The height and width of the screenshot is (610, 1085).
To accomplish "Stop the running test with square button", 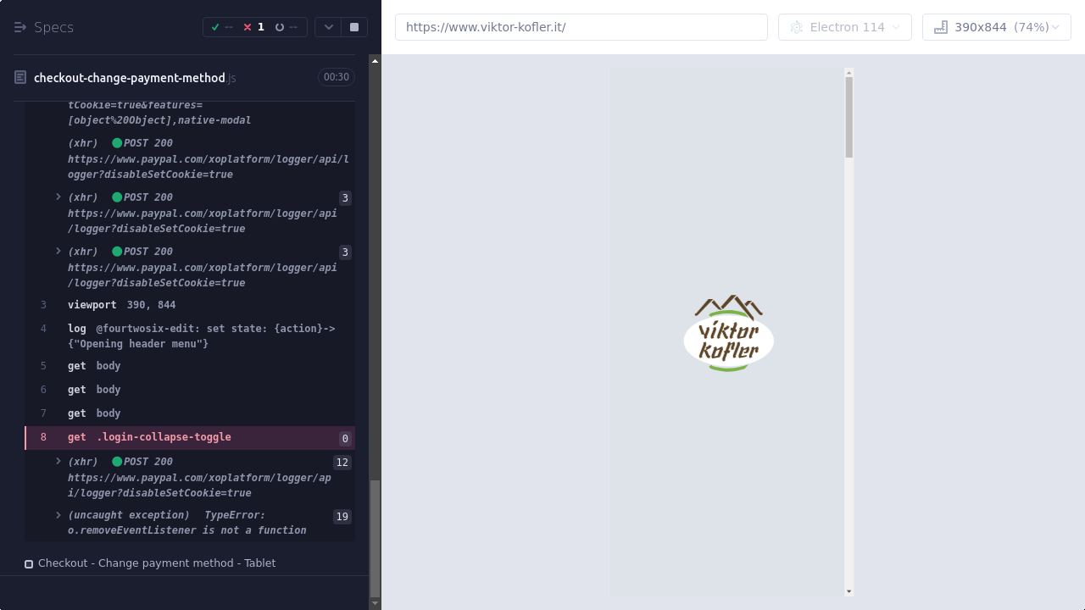I will (354, 27).
